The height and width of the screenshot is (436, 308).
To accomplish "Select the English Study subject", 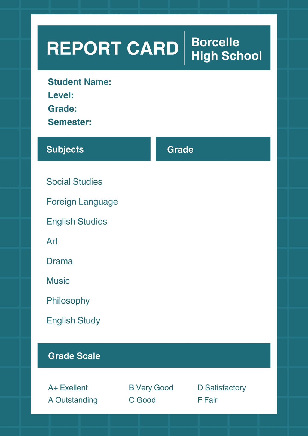I will (73, 321).
